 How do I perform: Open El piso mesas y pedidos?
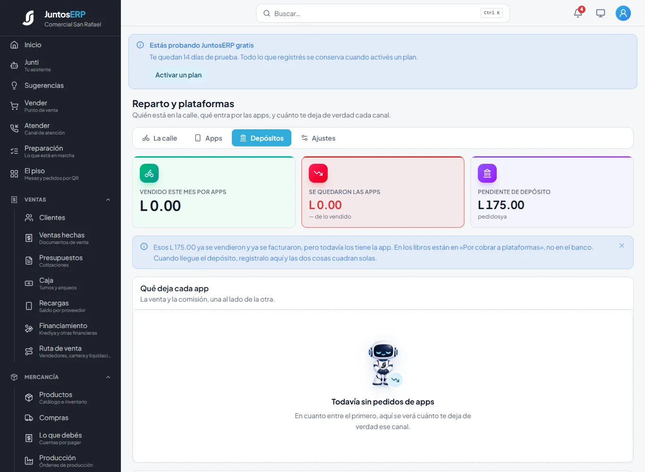coord(60,174)
